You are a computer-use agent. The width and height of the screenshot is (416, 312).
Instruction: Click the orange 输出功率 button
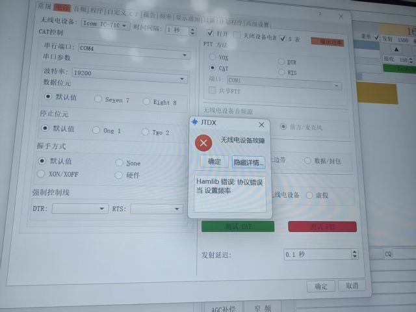(328, 42)
